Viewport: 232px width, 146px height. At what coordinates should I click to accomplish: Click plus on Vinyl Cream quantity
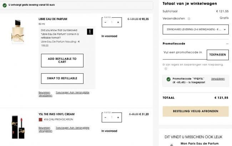coord(118,117)
